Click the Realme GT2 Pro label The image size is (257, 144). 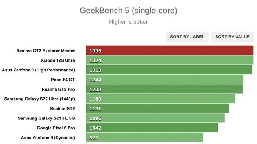tap(58, 89)
